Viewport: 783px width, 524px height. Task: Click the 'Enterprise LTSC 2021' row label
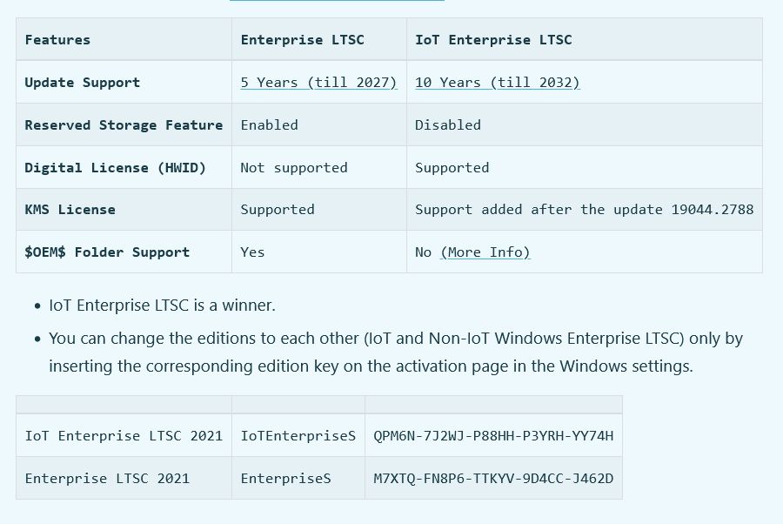click(x=107, y=479)
